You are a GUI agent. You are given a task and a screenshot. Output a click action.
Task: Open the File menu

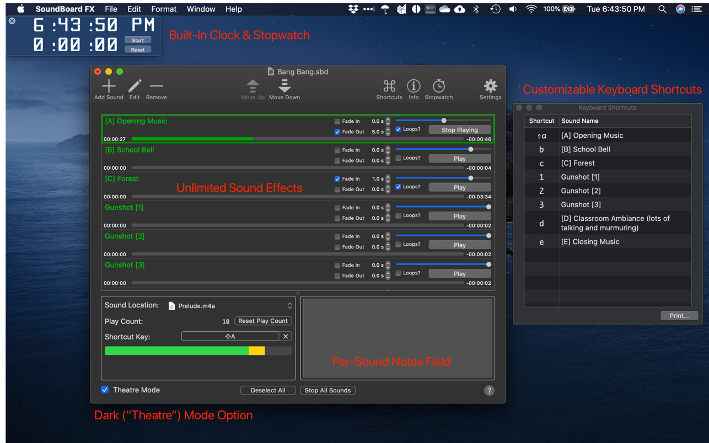[x=111, y=9]
